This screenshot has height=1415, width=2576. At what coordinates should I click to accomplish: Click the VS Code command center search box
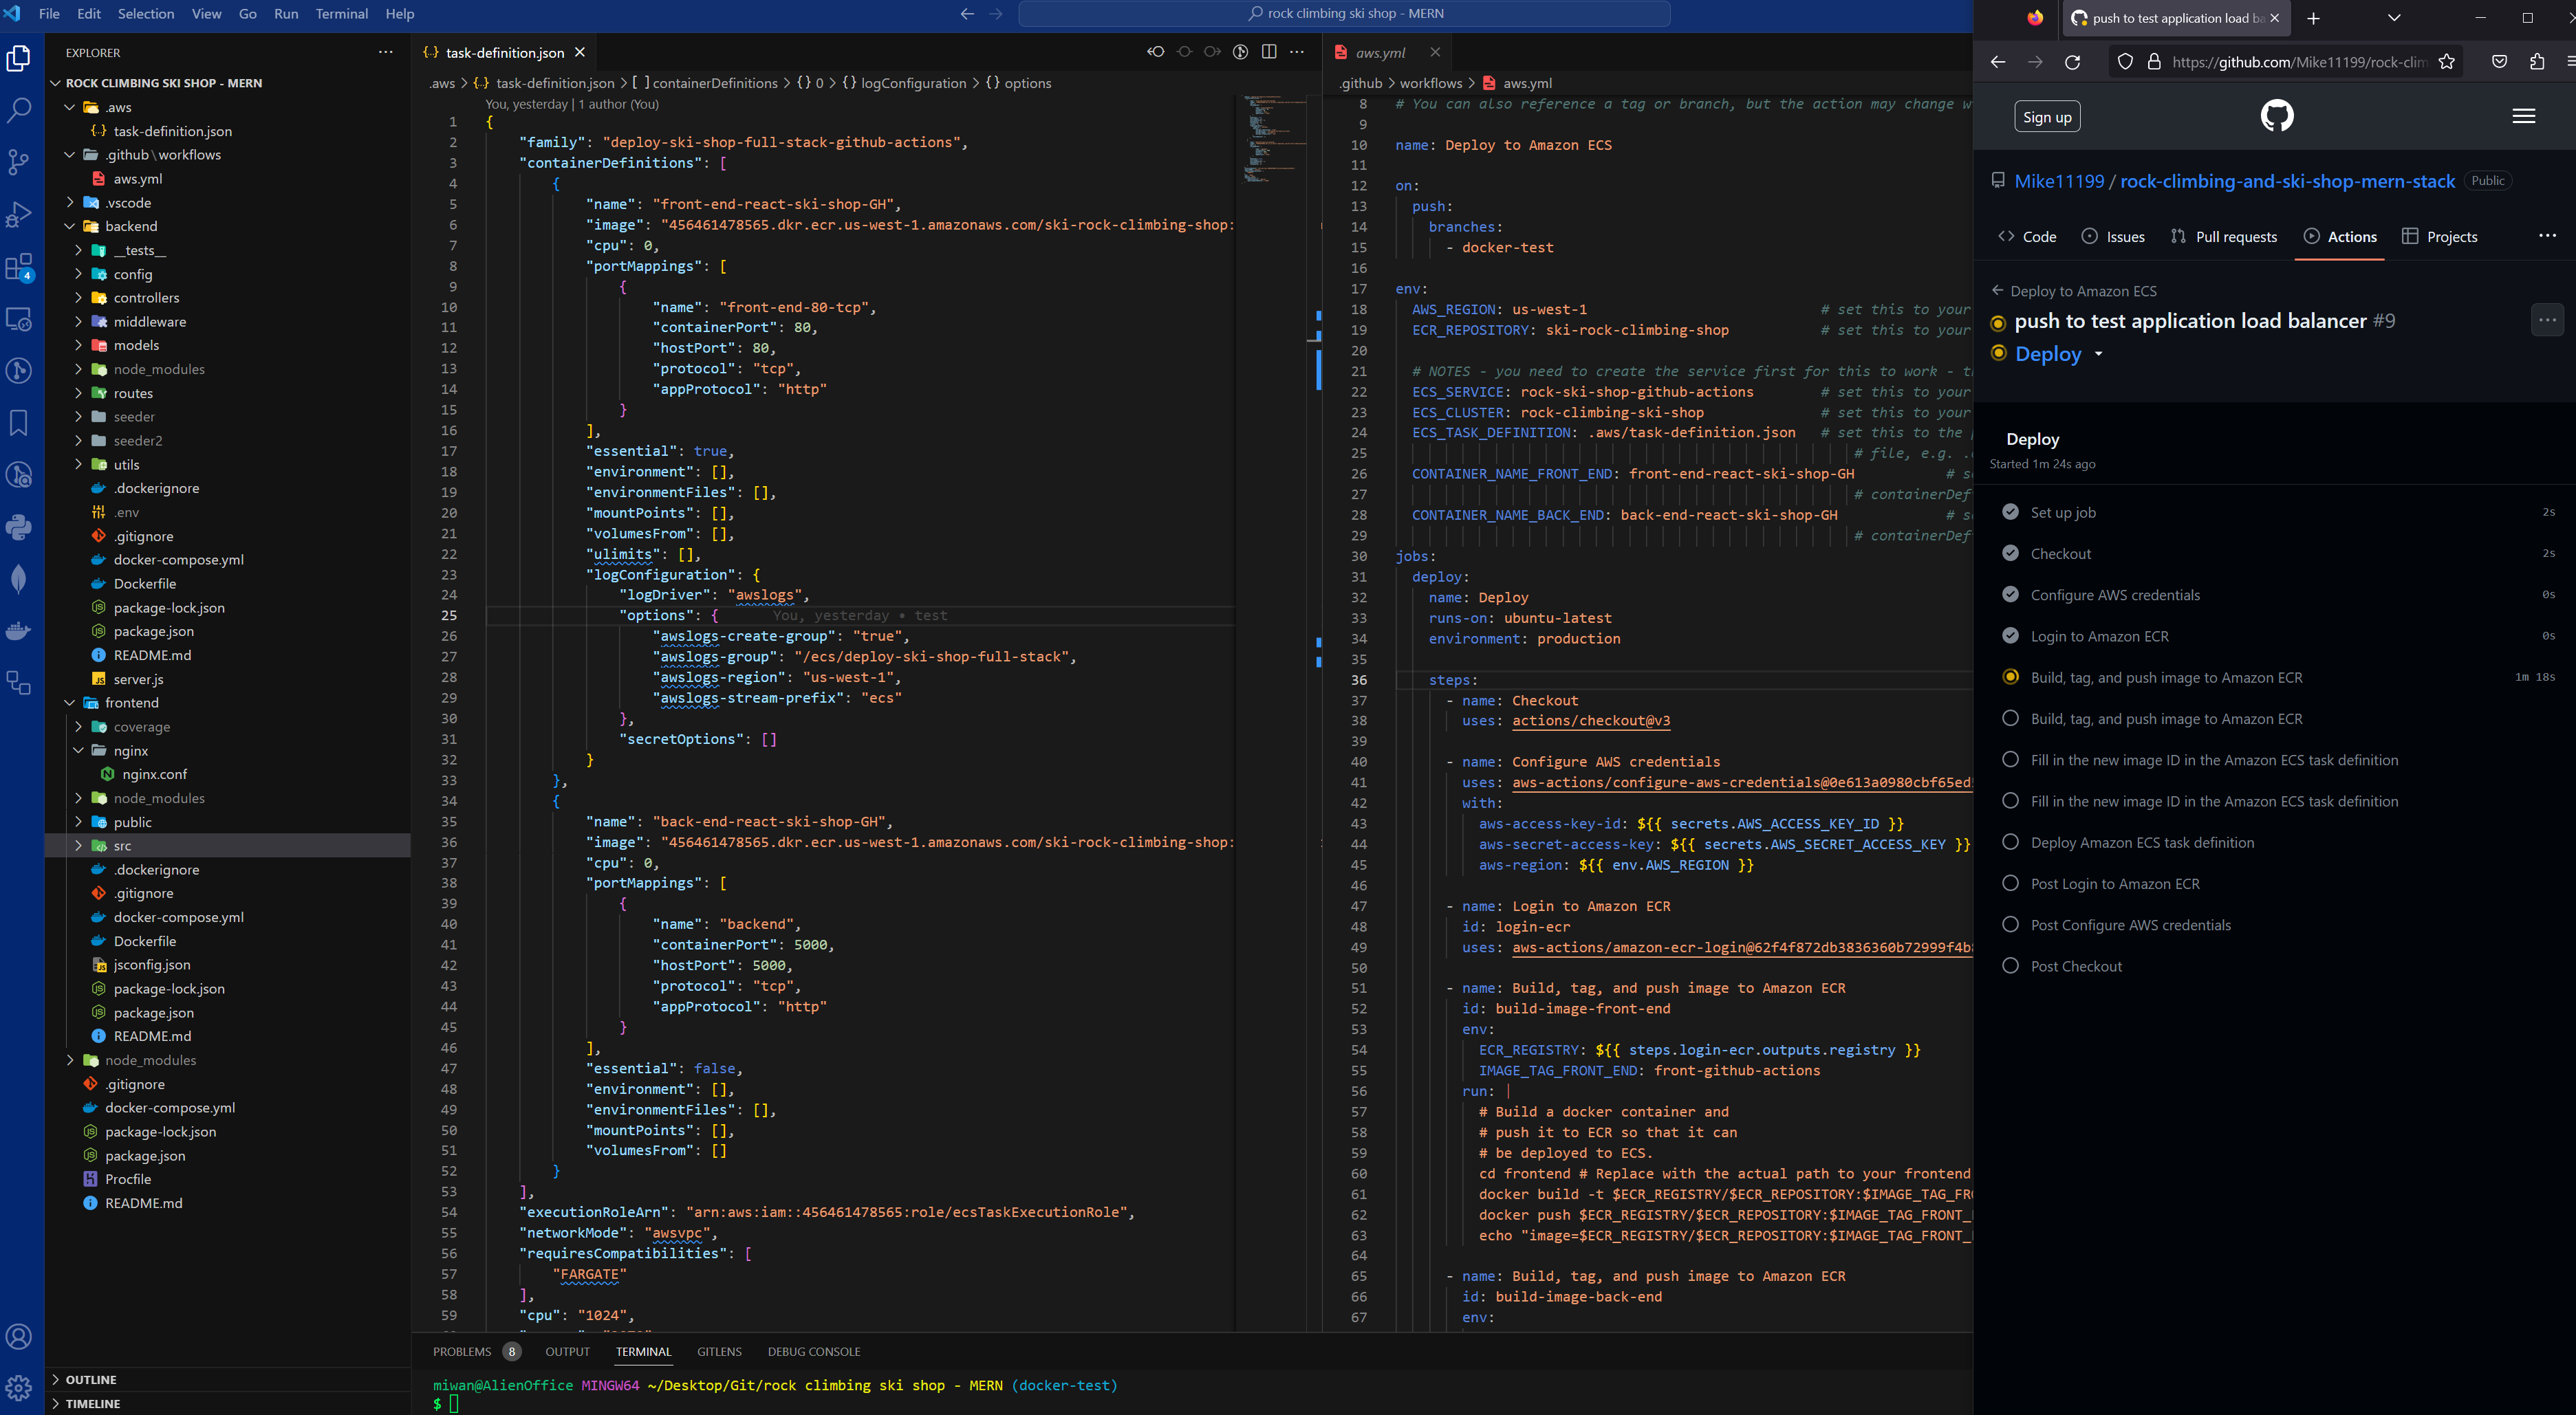coord(1344,14)
